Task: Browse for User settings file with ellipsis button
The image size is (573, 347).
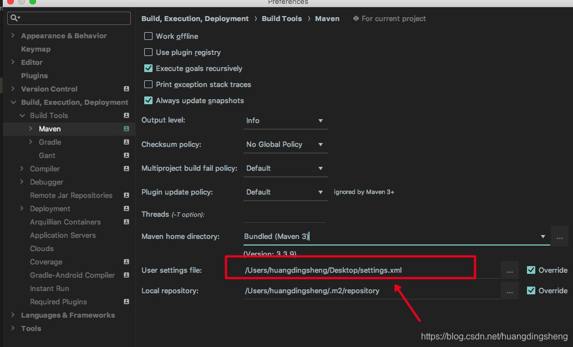Action: click(510, 271)
